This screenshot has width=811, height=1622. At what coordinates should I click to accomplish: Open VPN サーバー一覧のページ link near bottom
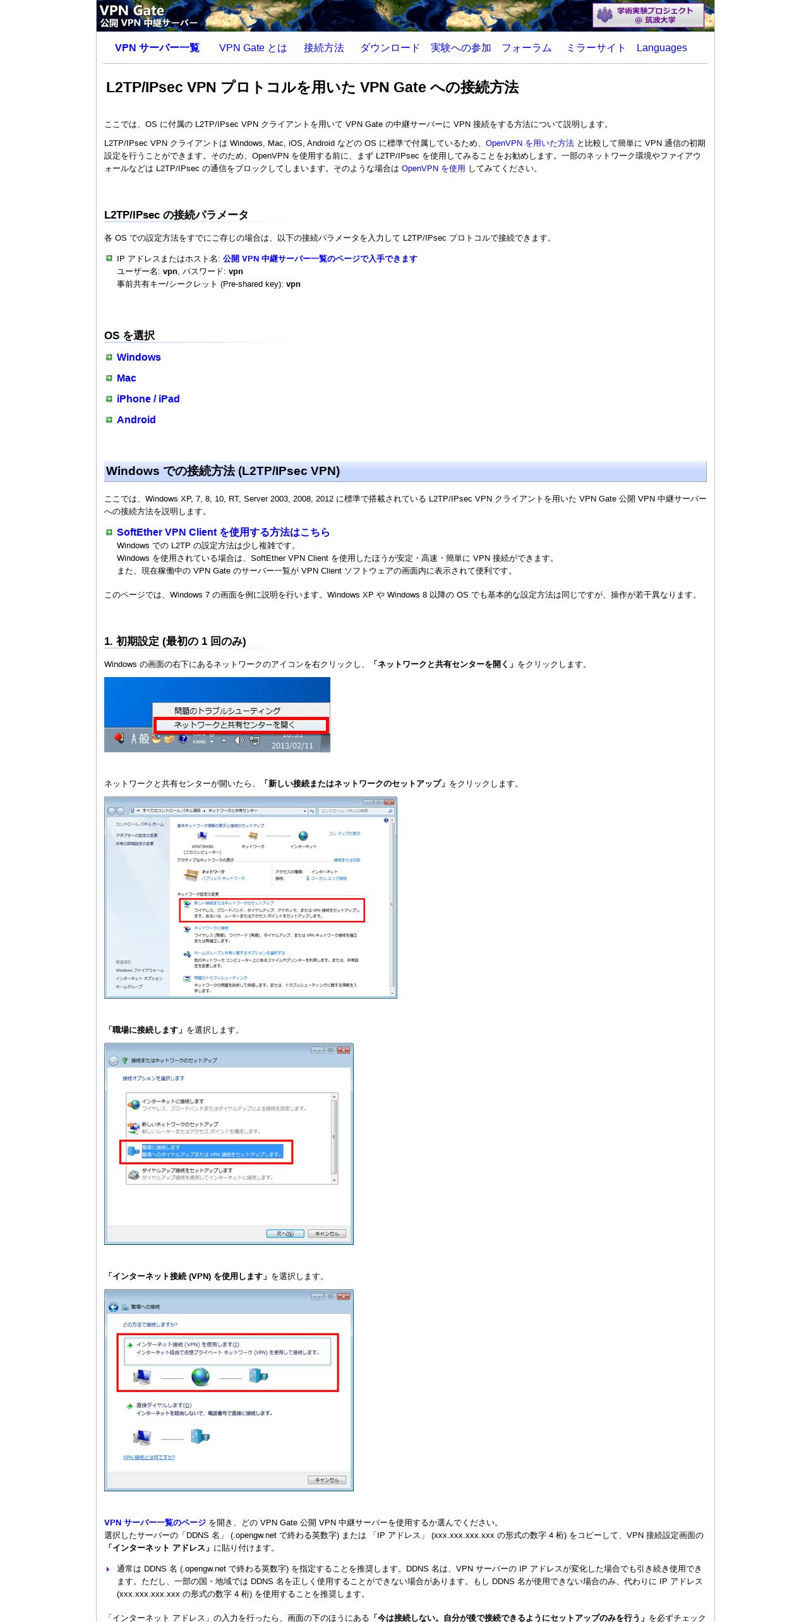tap(155, 1523)
